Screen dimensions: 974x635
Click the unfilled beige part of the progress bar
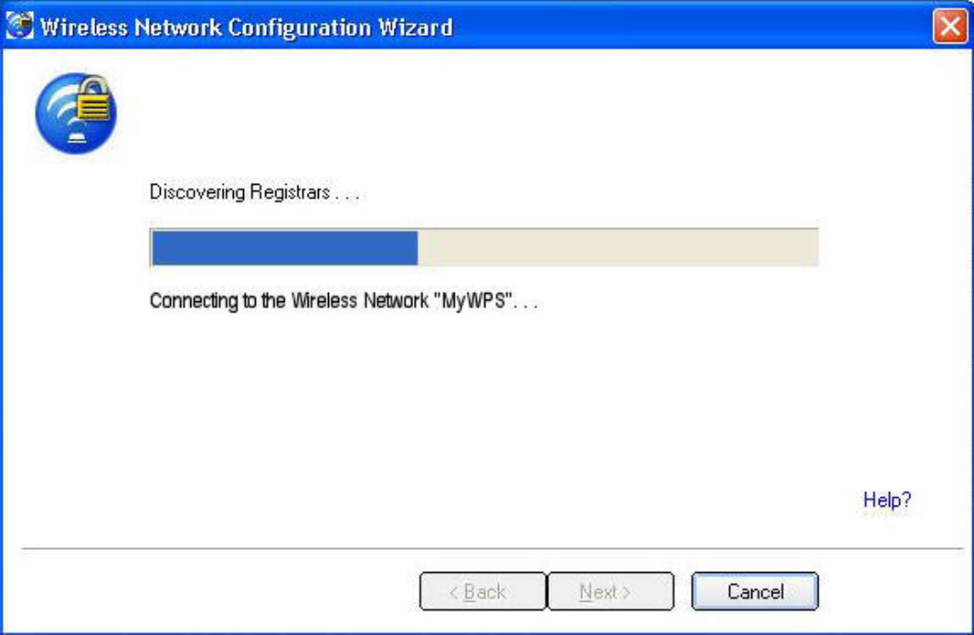[x=618, y=248]
